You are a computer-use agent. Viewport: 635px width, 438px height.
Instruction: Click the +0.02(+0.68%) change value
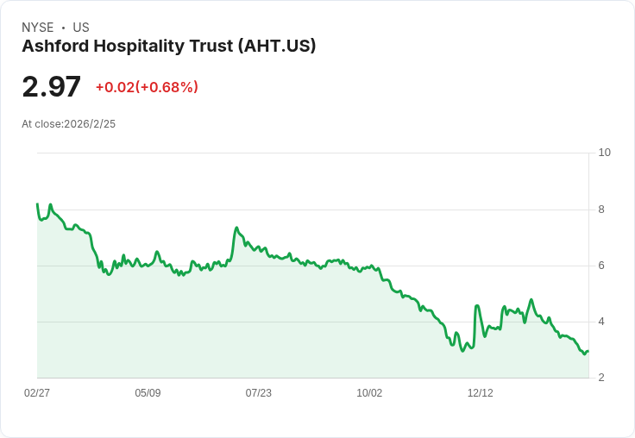click(x=147, y=87)
